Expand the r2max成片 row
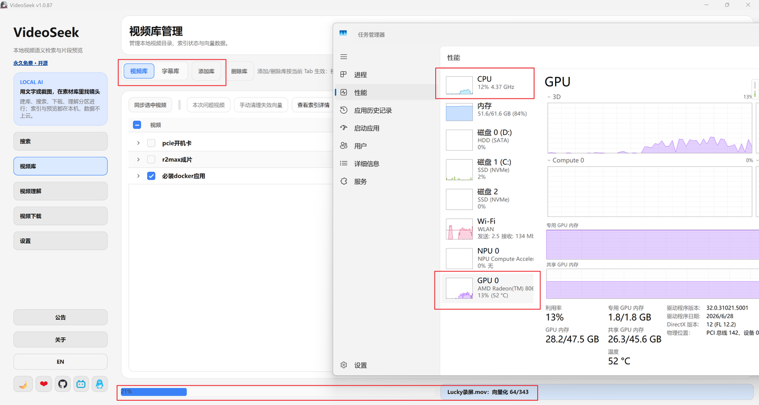759x405 pixels. [138, 160]
